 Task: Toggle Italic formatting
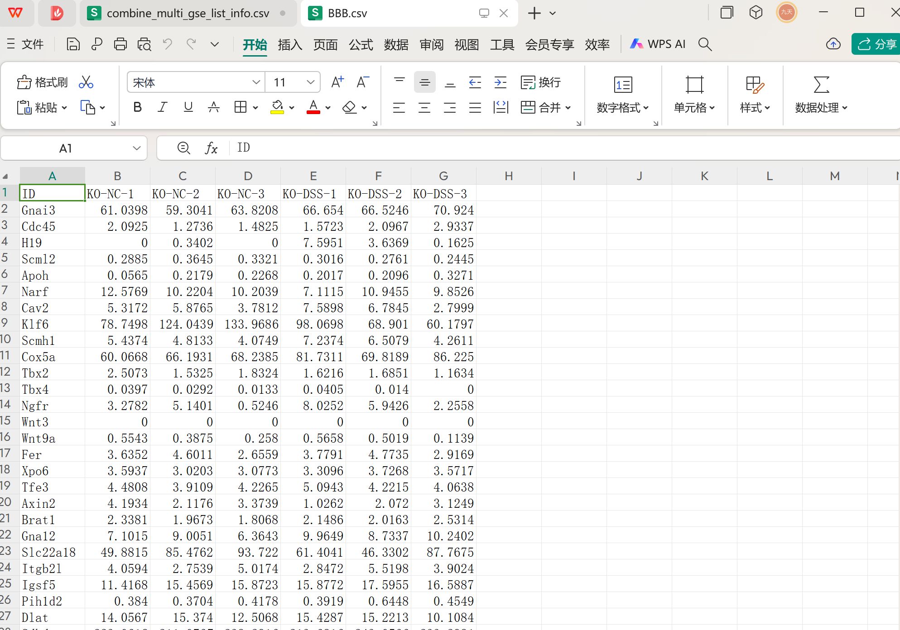[x=162, y=108]
